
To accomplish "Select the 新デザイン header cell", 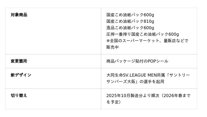I will [21, 75].
